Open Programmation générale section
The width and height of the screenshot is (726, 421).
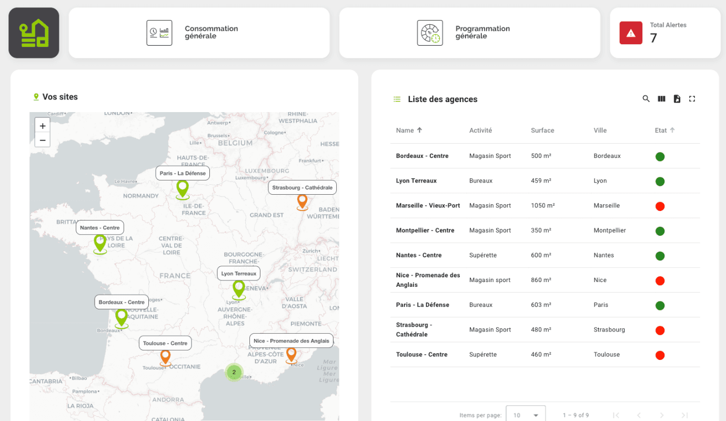click(x=469, y=33)
